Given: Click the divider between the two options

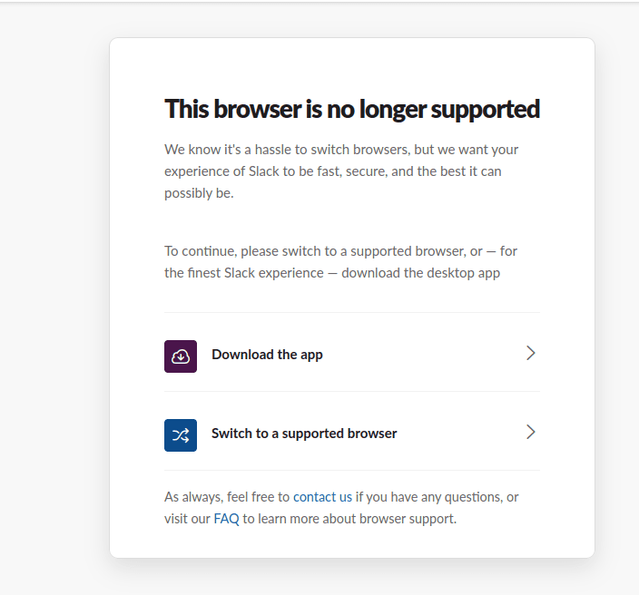Looking at the screenshot, I should 352,391.
